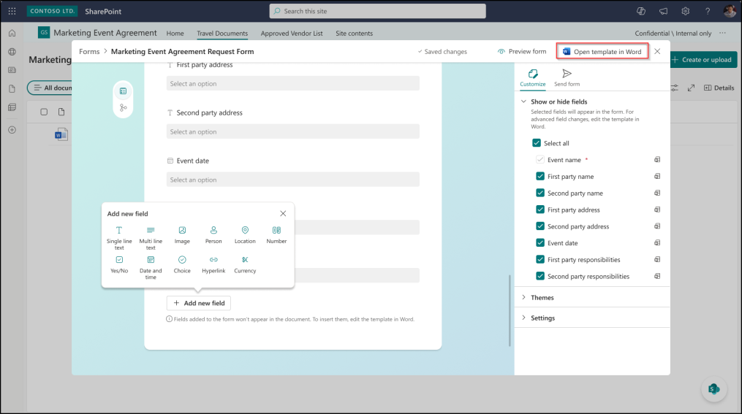
Task: Open the SharePoint chat bubble icon
Action: [714, 389]
